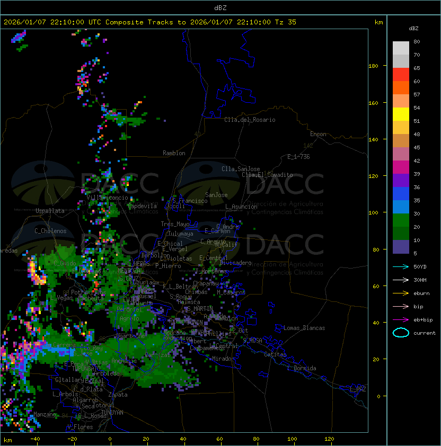The height and width of the screenshot is (446, 441).
Task: Click the 'Potrerillos' map label
Action: click(x=89, y=292)
